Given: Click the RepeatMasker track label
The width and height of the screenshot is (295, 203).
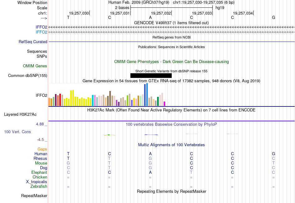Looking at the screenshot, I should click(34, 196).
